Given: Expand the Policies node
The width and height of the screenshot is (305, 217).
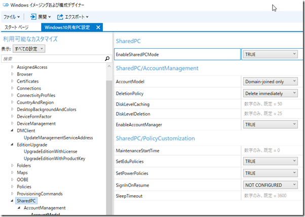Looking at the screenshot, I should [13, 187].
